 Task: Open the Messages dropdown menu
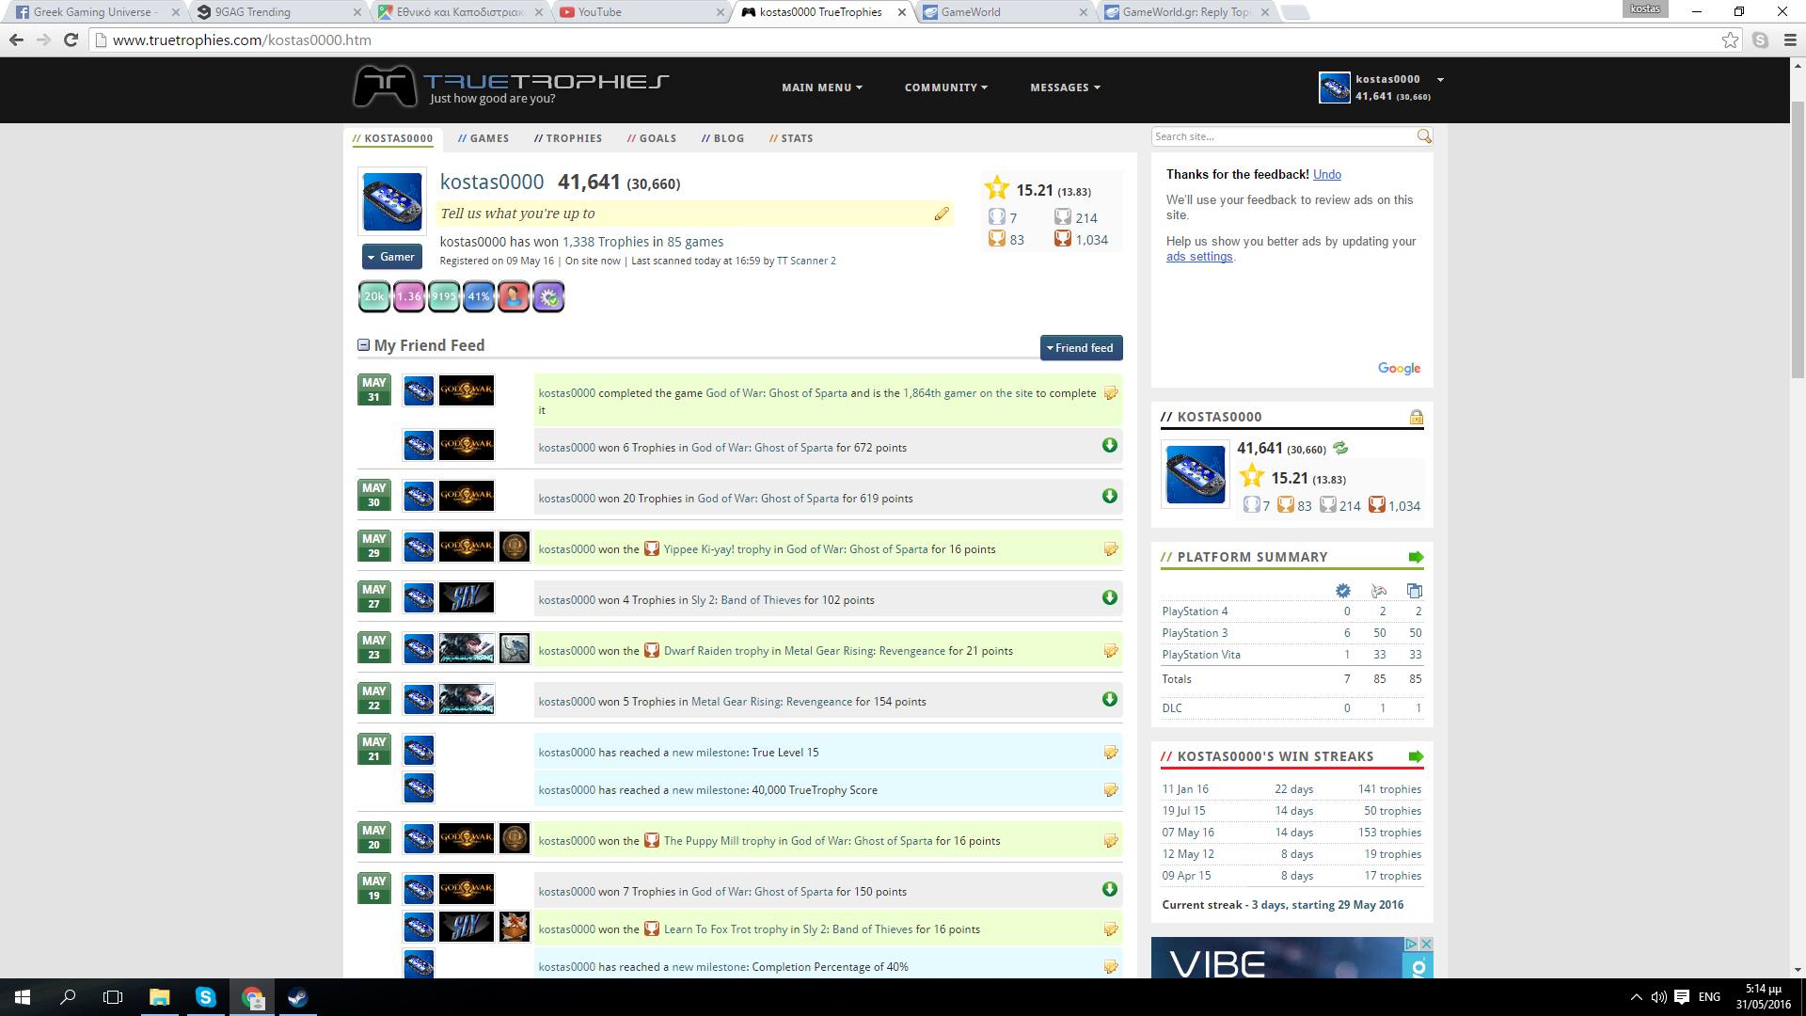click(x=1065, y=87)
